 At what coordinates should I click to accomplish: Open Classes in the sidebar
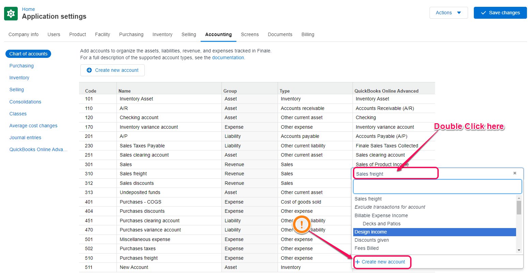tap(18, 114)
